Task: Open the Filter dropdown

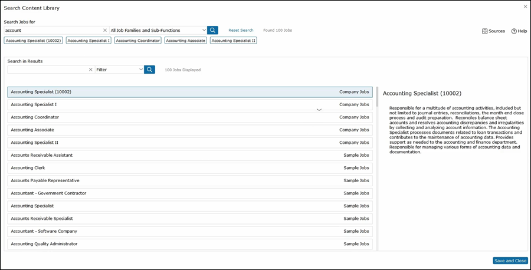Action: 141,70
